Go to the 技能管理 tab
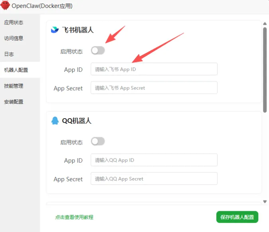The image size is (269, 232). [x=14, y=86]
